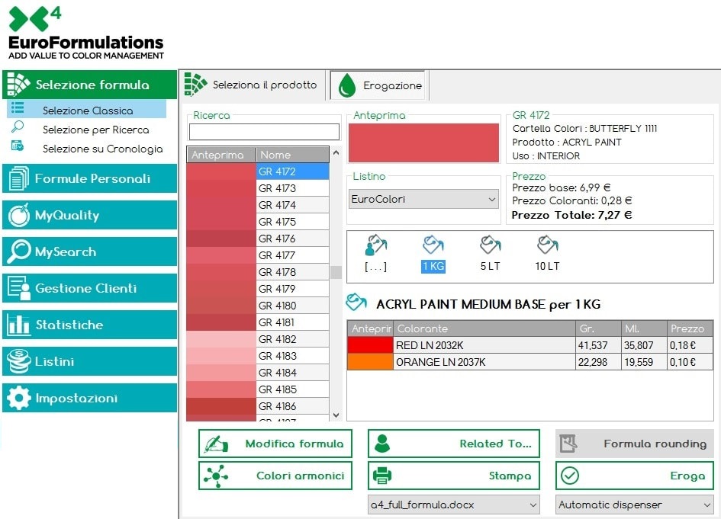Click the Nome column header
Screen dimensions: 721x519
coord(292,155)
